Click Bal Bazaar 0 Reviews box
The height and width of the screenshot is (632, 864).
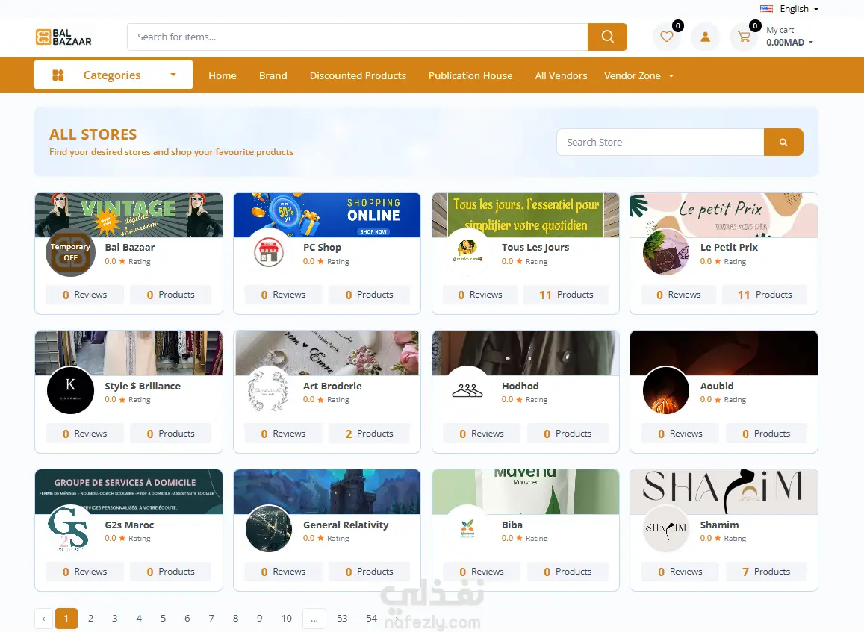click(x=85, y=295)
